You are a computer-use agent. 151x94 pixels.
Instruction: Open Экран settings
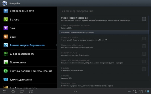click(29, 37)
